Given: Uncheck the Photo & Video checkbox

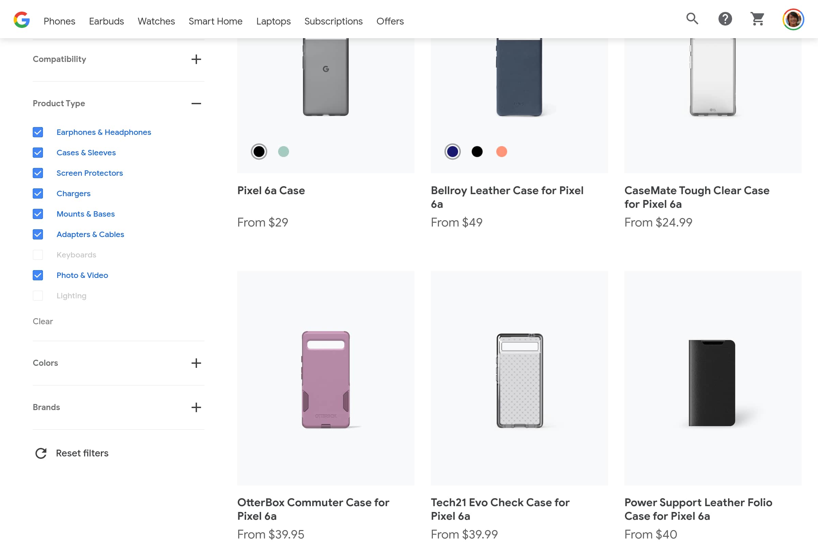Looking at the screenshot, I should point(38,275).
